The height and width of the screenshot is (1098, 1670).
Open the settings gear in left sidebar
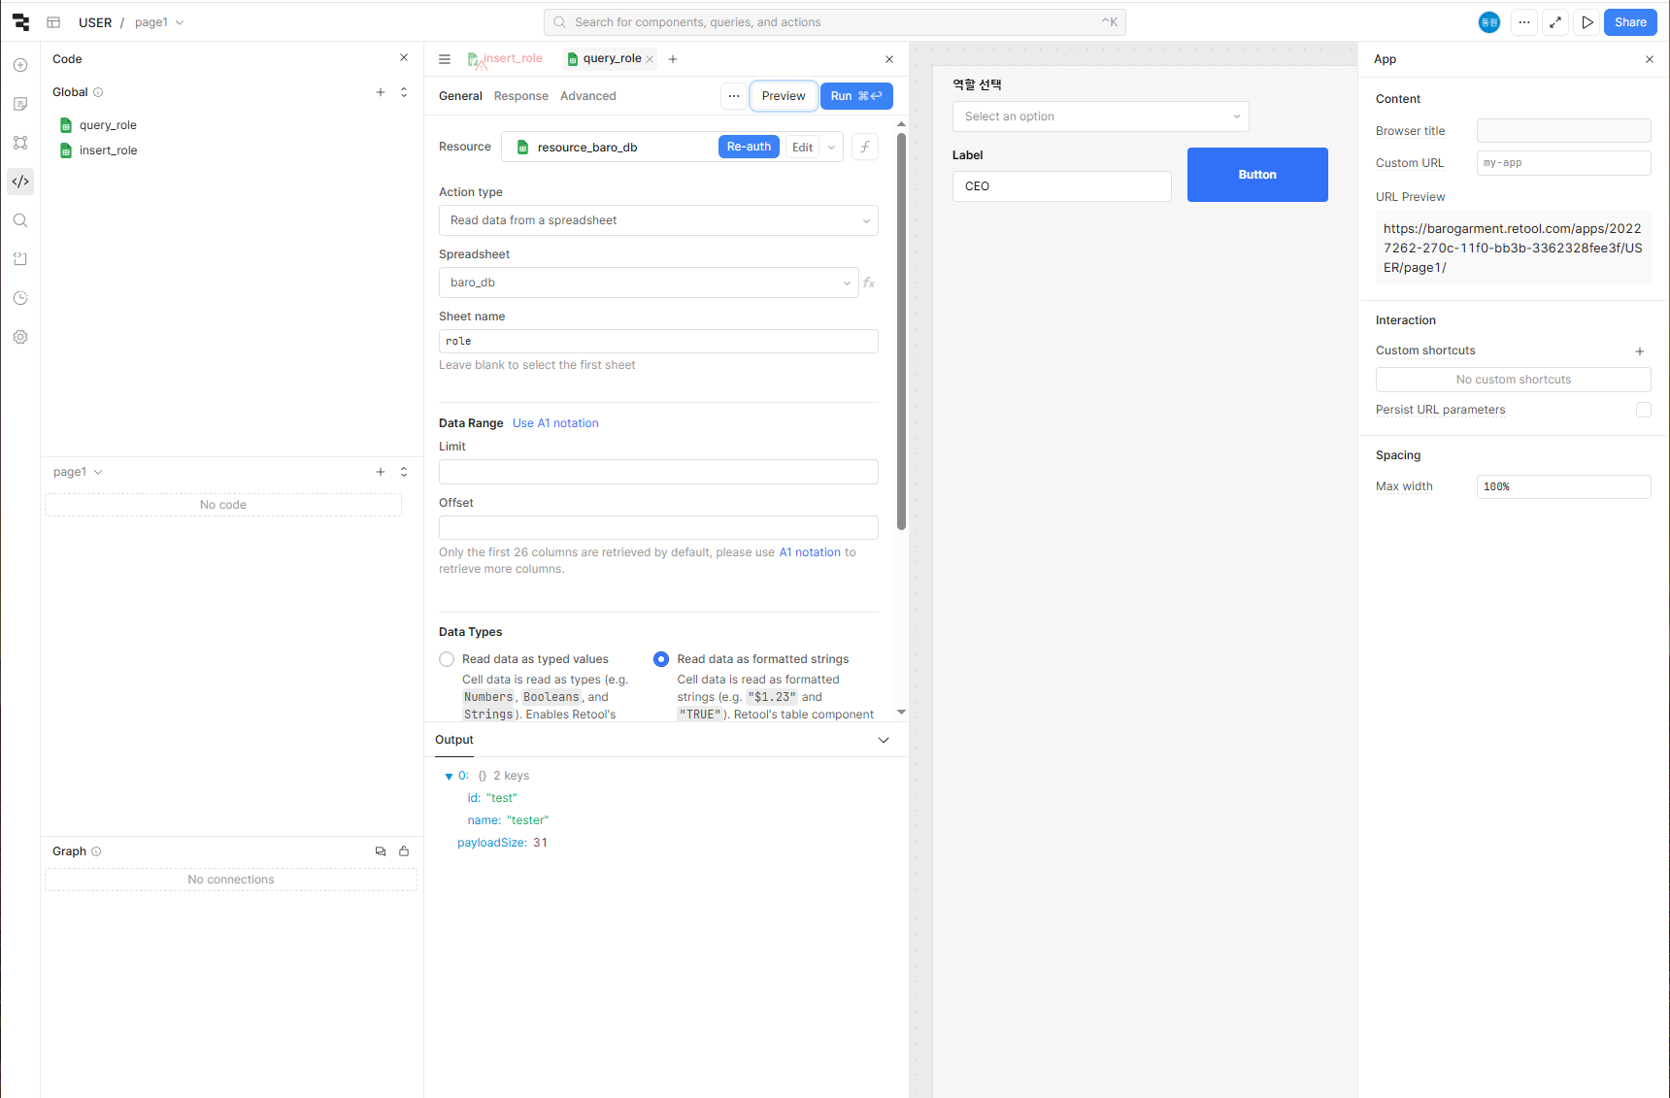point(20,337)
